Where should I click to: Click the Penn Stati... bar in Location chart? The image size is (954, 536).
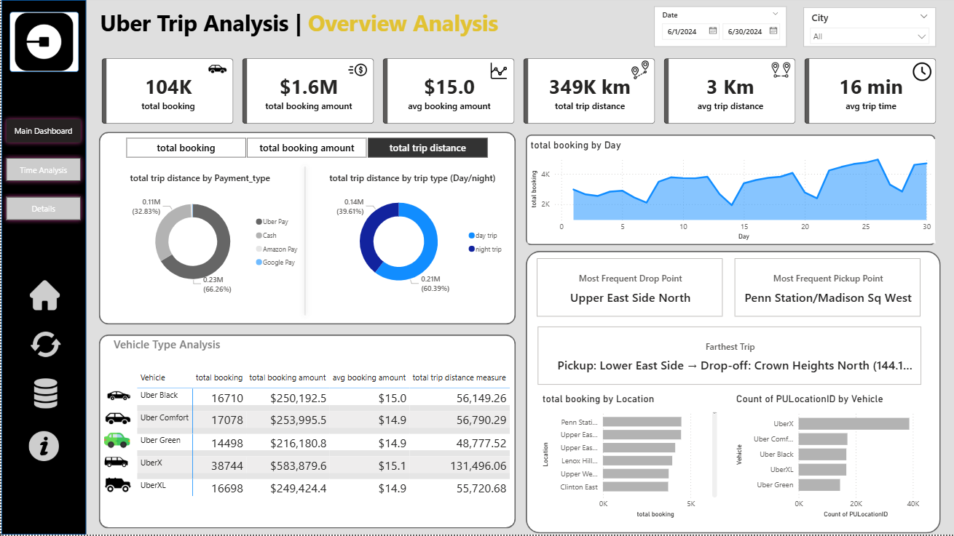pyautogui.click(x=642, y=422)
